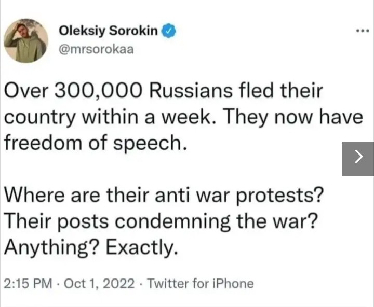Open the Twitter for iPhone source link
Viewport: 374px width, 307px height.
coord(201,284)
